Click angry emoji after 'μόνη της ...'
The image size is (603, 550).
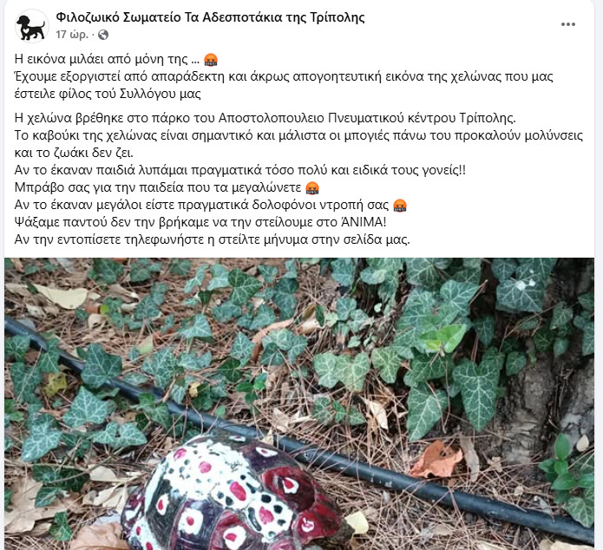pyautogui.click(x=211, y=60)
